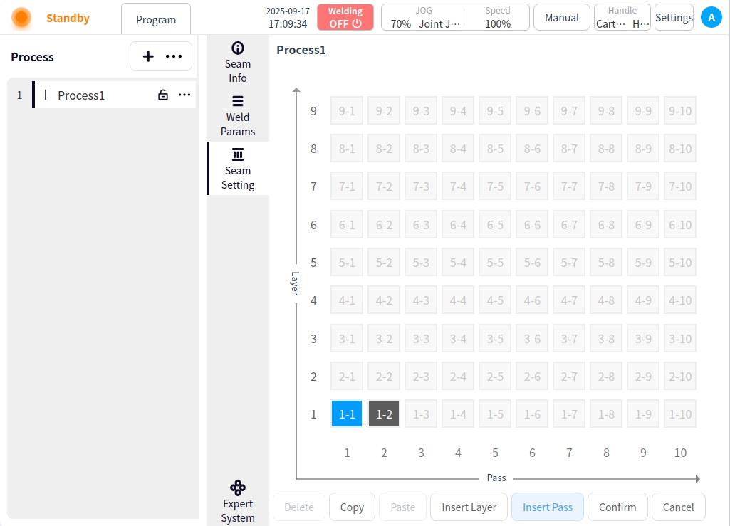The height and width of the screenshot is (526, 730).
Task: Toggle the Welding OFF power switch
Action: [x=345, y=18]
